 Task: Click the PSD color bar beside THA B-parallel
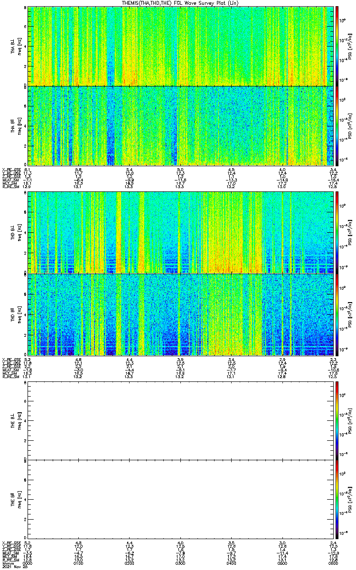click(x=337, y=125)
